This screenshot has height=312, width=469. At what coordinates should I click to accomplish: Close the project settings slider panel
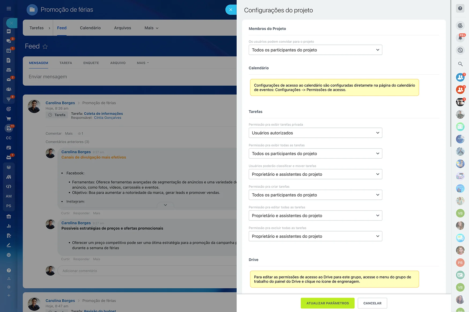[x=231, y=10]
